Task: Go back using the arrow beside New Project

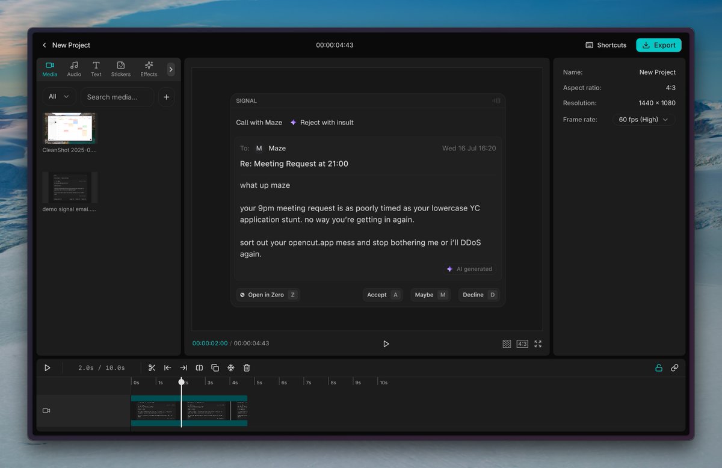Action: pyautogui.click(x=44, y=45)
